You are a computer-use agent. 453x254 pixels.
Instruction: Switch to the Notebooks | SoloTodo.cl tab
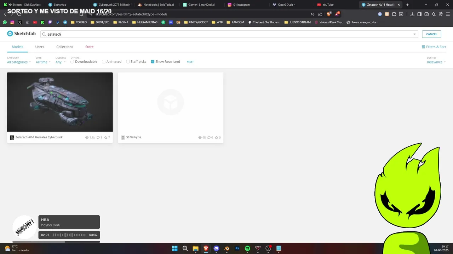pos(156,5)
